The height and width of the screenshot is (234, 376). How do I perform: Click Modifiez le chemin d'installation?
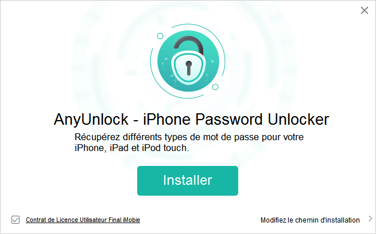(x=310, y=220)
